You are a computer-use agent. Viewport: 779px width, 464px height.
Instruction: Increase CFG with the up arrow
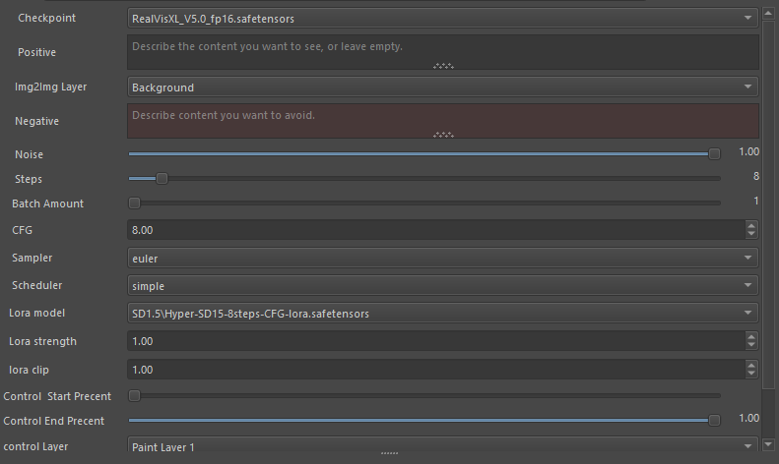pyautogui.click(x=752, y=225)
